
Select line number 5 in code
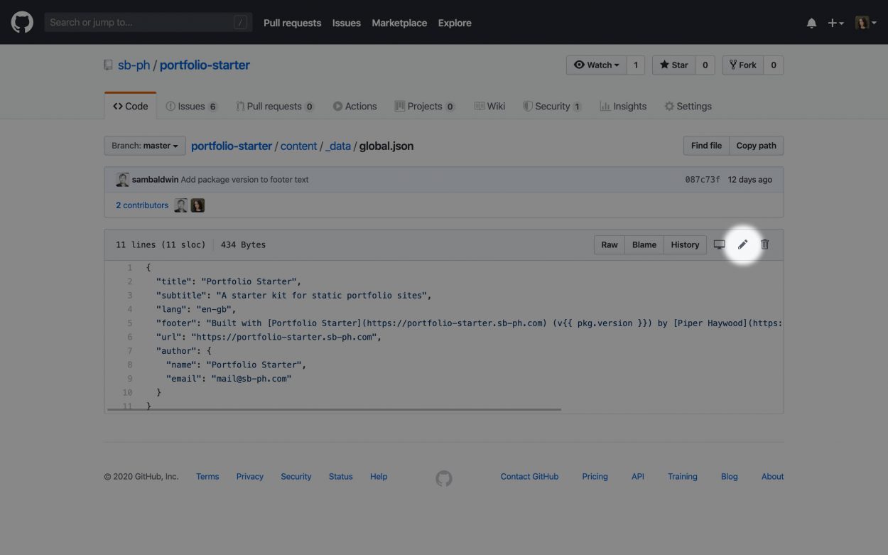[130, 323]
